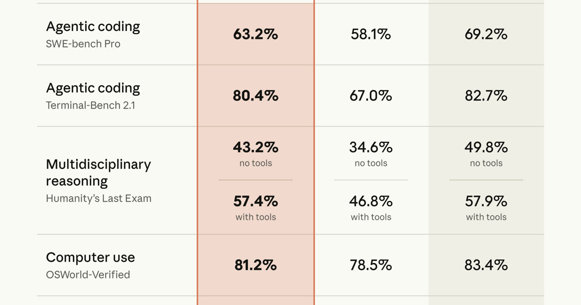Click the Humanity's Last Exam subtitle

click(x=99, y=198)
